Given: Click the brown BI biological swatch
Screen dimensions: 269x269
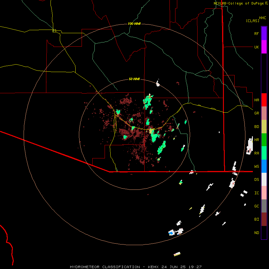Looking at the screenshot, I should (264, 219).
